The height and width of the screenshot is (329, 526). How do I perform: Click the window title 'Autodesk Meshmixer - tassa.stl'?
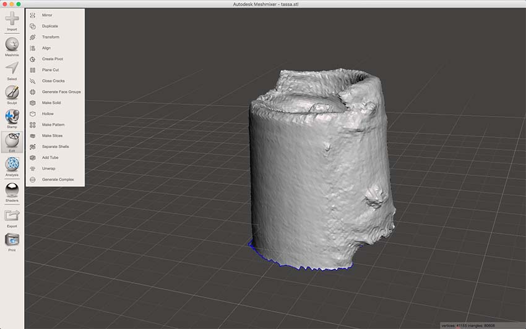(265, 4)
